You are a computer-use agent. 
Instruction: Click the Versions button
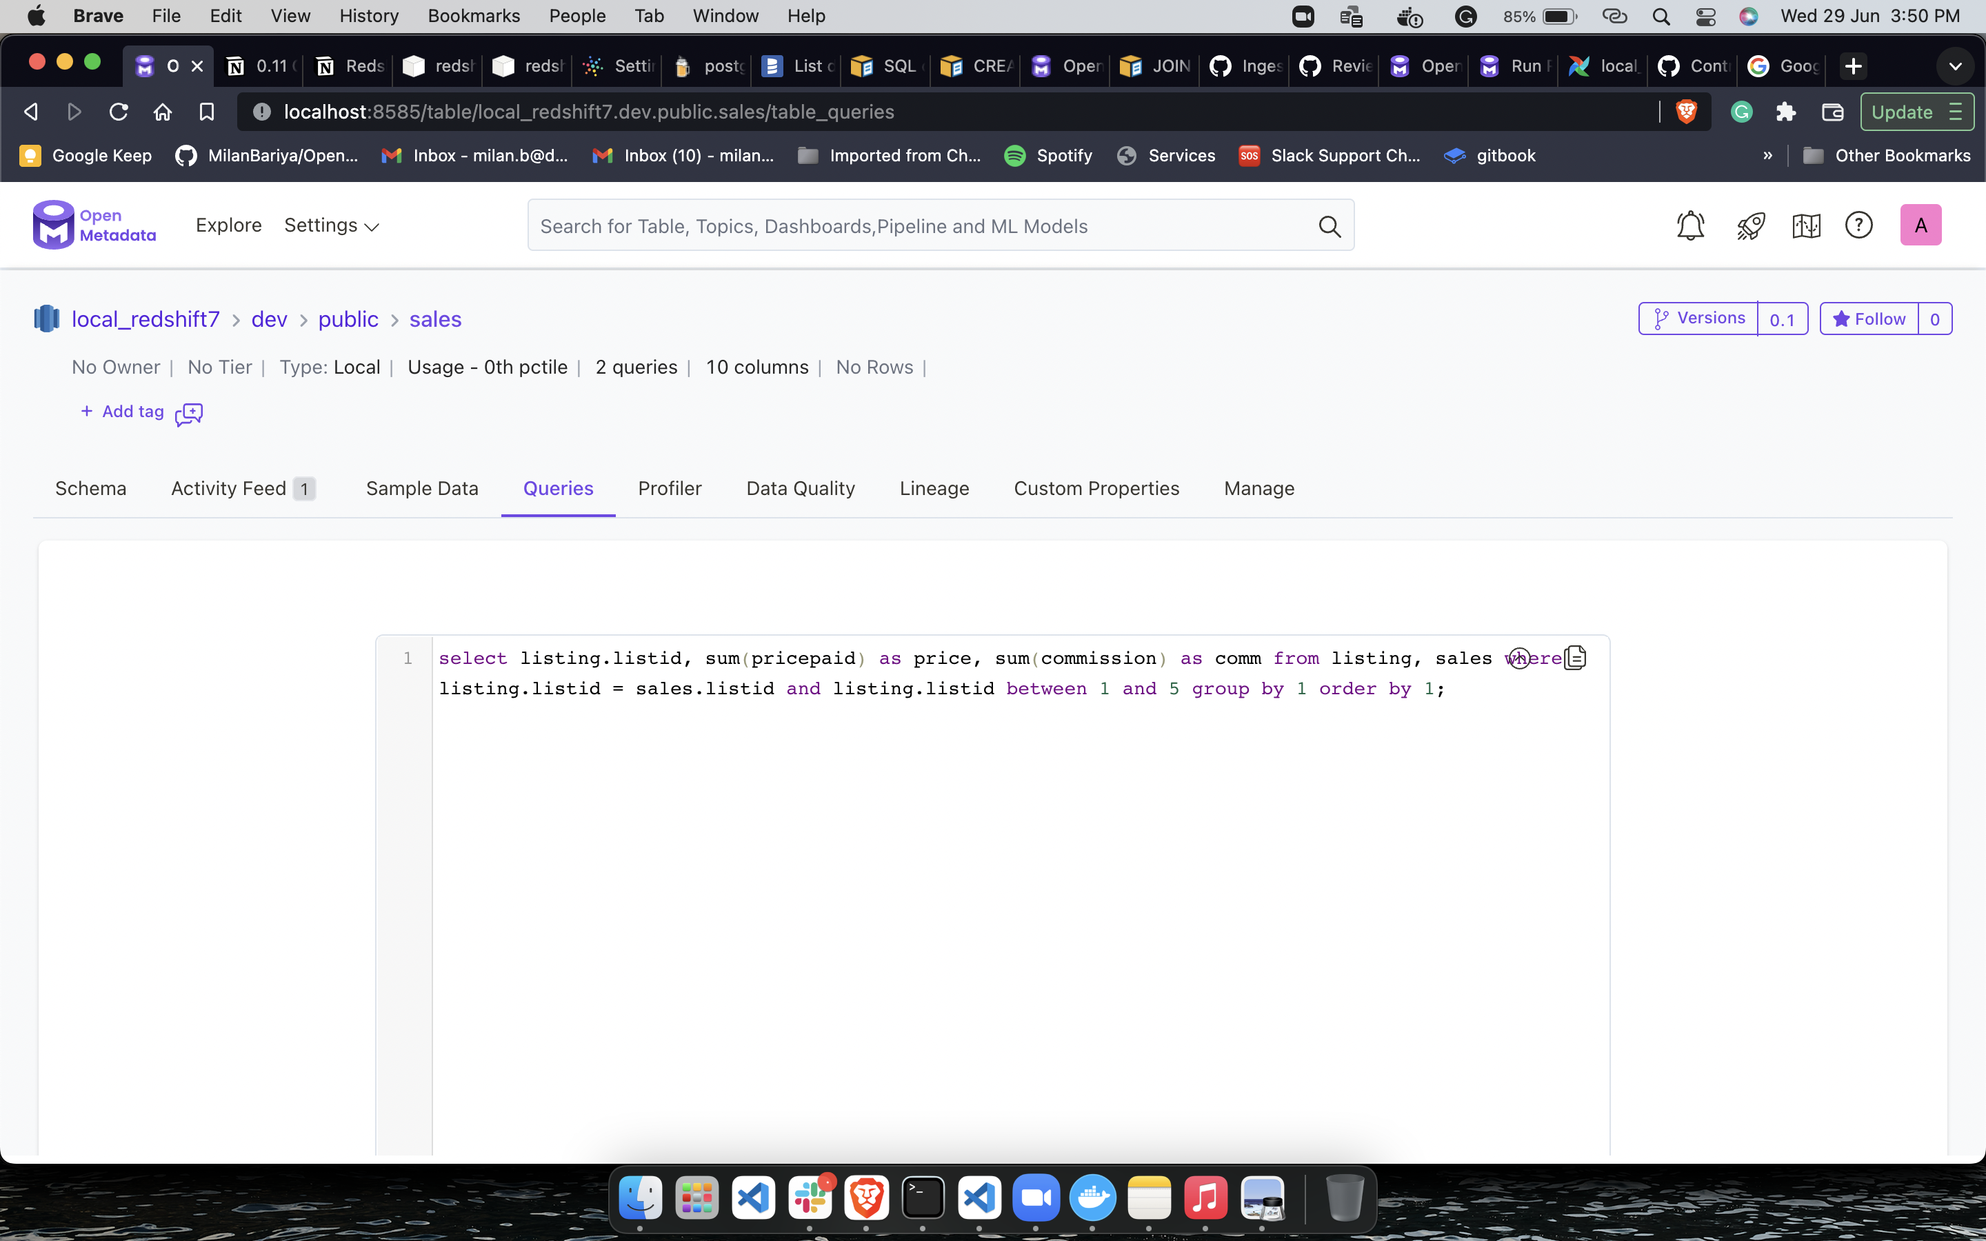point(1698,319)
